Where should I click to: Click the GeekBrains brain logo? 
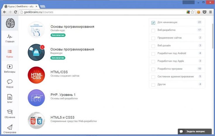click(x=10, y=23)
